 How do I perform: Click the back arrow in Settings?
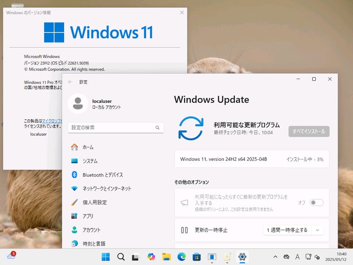click(70, 82)
